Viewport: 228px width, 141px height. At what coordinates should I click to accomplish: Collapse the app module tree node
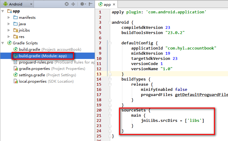click(3, 11)
